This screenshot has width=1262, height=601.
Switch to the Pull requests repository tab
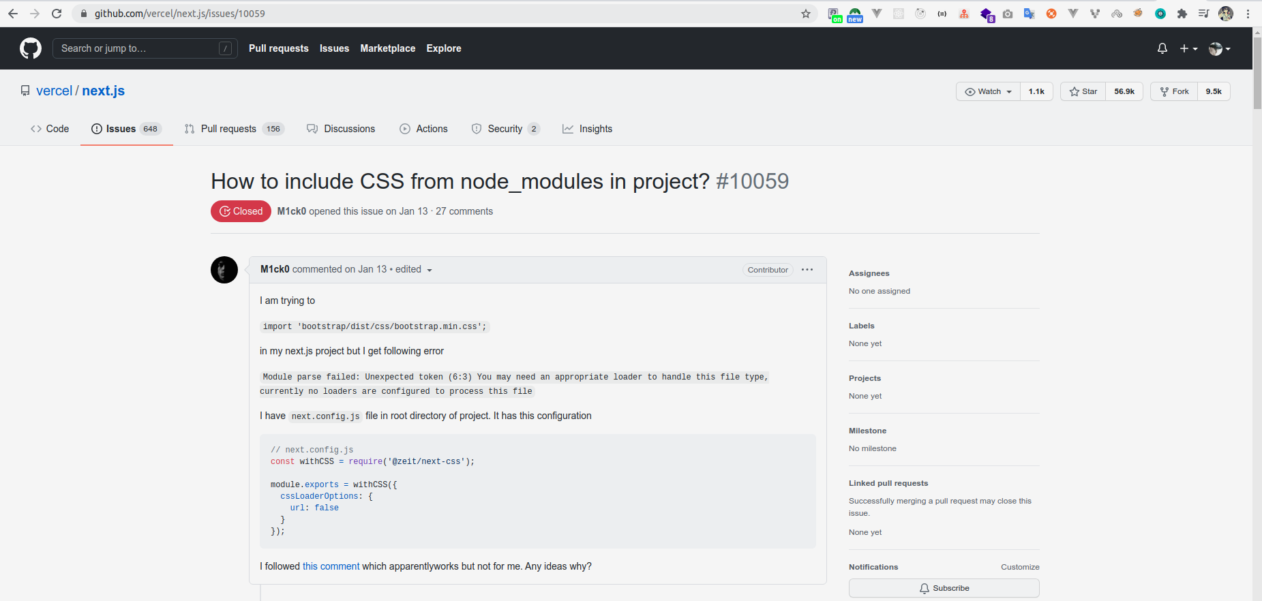point(228,129)
